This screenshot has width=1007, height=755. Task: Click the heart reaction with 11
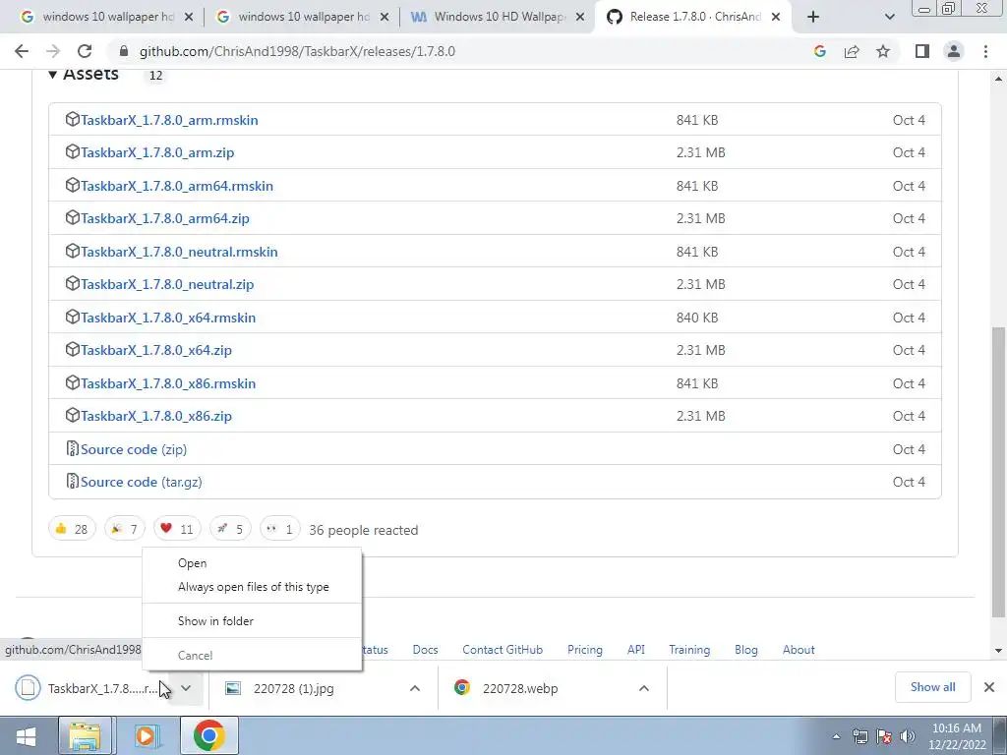point(177,529)
